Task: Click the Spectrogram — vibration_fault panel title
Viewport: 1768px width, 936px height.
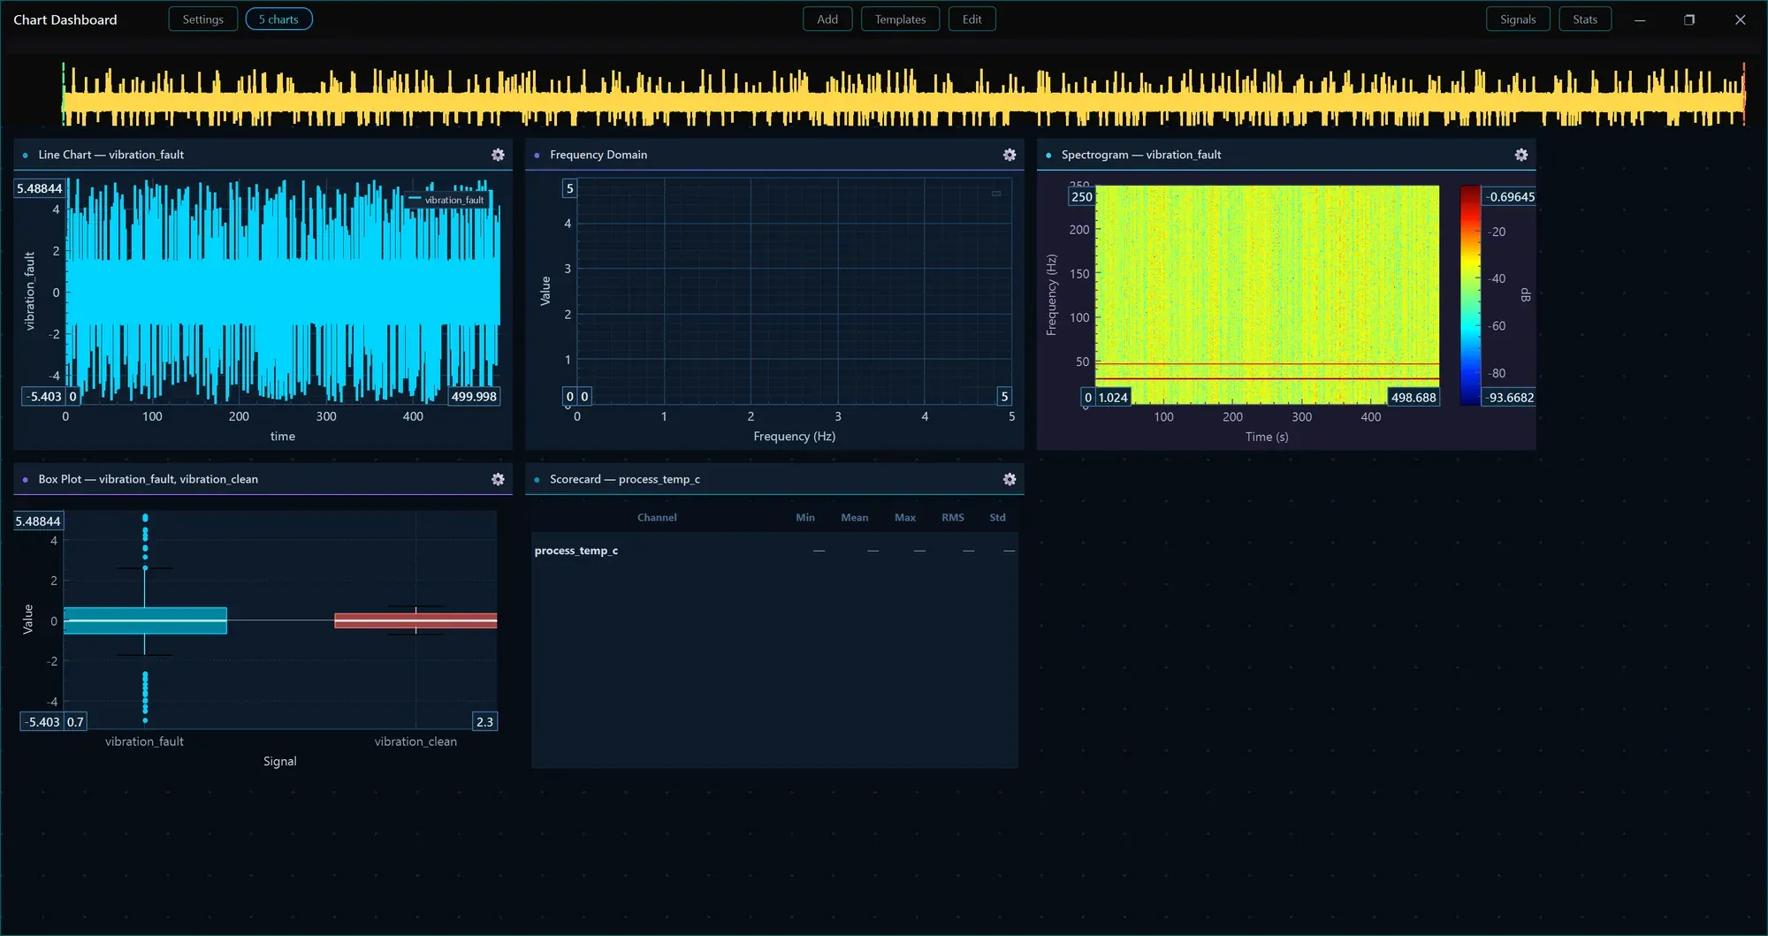Action: (1141, 155)
